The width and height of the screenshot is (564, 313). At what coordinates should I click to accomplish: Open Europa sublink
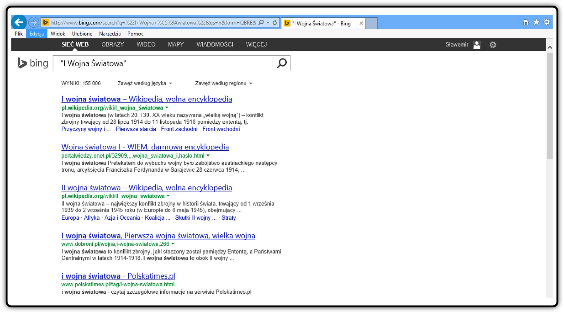70,218
